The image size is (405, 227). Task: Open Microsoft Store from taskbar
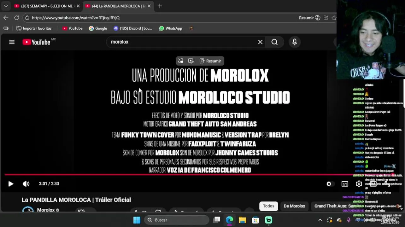tap(255, 220)
